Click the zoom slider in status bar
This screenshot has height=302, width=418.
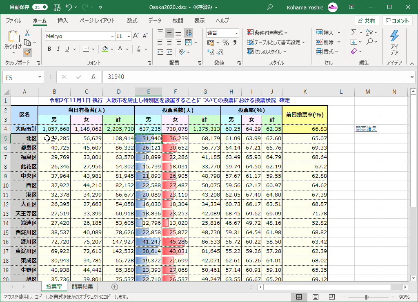tap(366, 297)
